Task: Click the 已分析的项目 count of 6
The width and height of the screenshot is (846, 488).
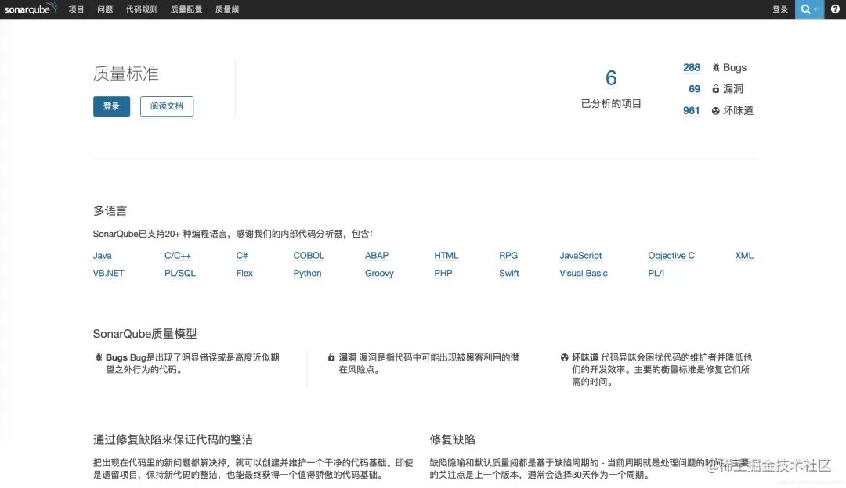Action: pyautogui.click(x=612, y=79)
